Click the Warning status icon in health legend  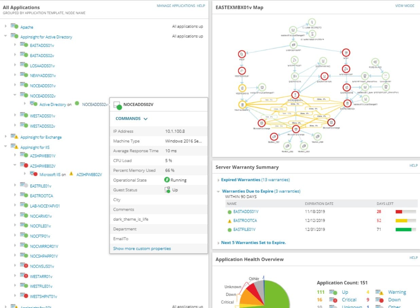click(x=379, y=292)
